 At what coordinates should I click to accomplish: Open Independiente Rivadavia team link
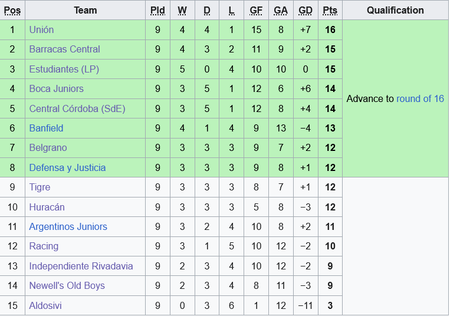click(x=81, y=266)
